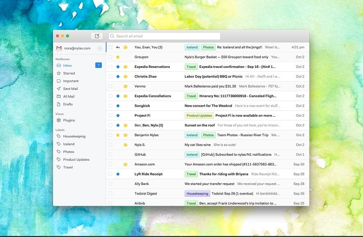
Task: Click the Drafts page icon
Action: (59, 104)
